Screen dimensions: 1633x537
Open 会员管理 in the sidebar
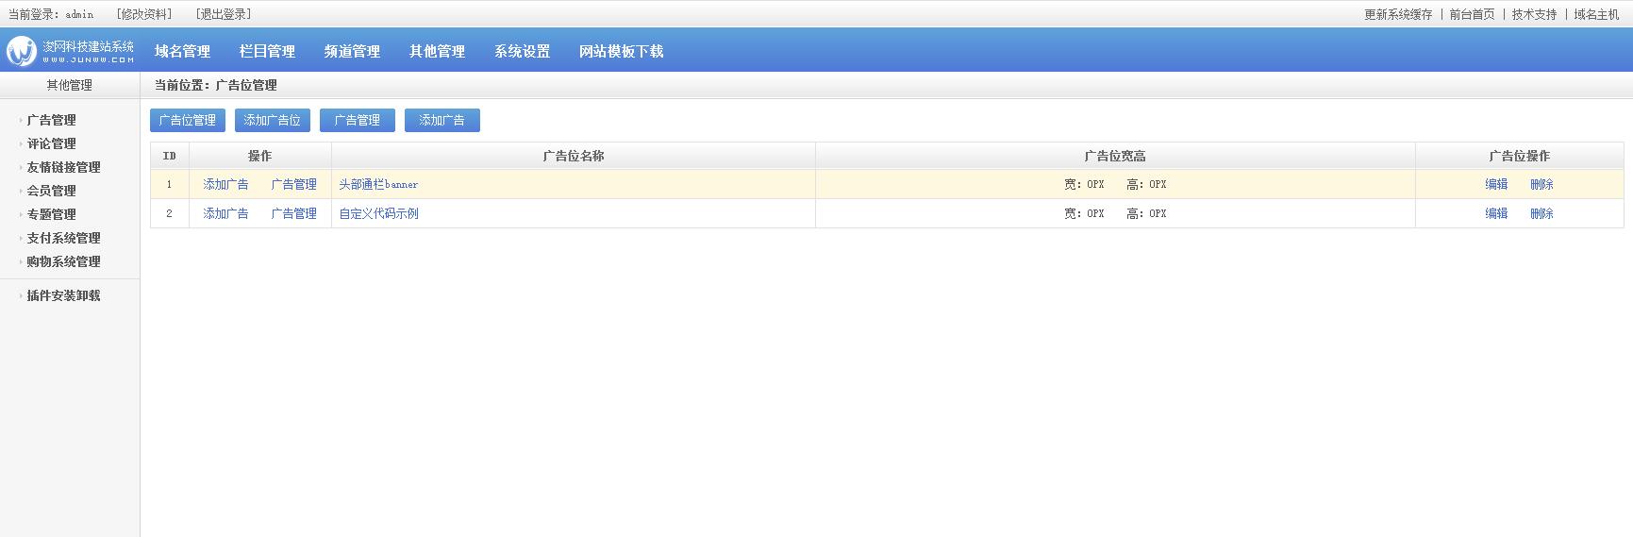tap(51, 191)
